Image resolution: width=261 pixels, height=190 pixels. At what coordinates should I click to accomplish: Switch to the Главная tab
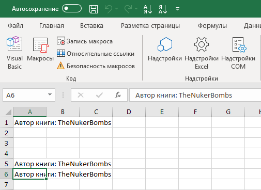(x=52, y=26)
